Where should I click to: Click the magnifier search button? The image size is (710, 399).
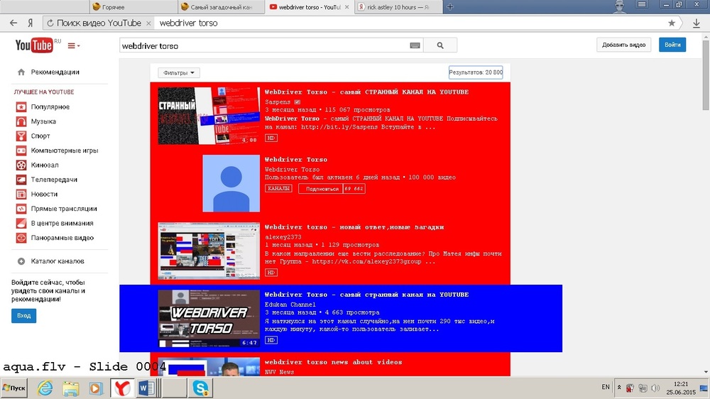(x=440, y=45)
